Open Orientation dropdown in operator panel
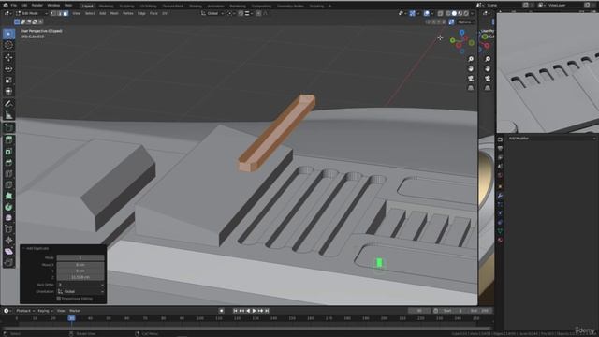 (80, 291)
